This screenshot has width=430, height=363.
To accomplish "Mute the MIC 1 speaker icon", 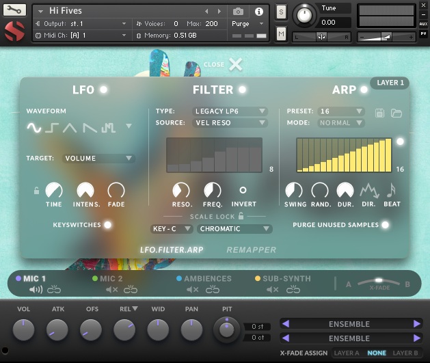I will pyautogui.click(x=36, y=290).
